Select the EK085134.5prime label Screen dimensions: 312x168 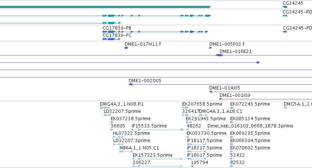coord(250,118)
